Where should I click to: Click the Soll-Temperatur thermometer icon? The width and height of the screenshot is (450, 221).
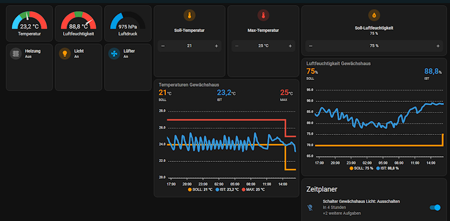tap(190, 15)
